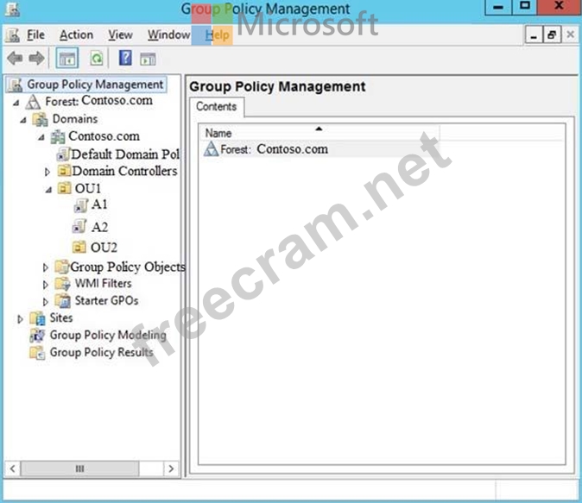Select the 'OU2' label

tap(104, 247)
